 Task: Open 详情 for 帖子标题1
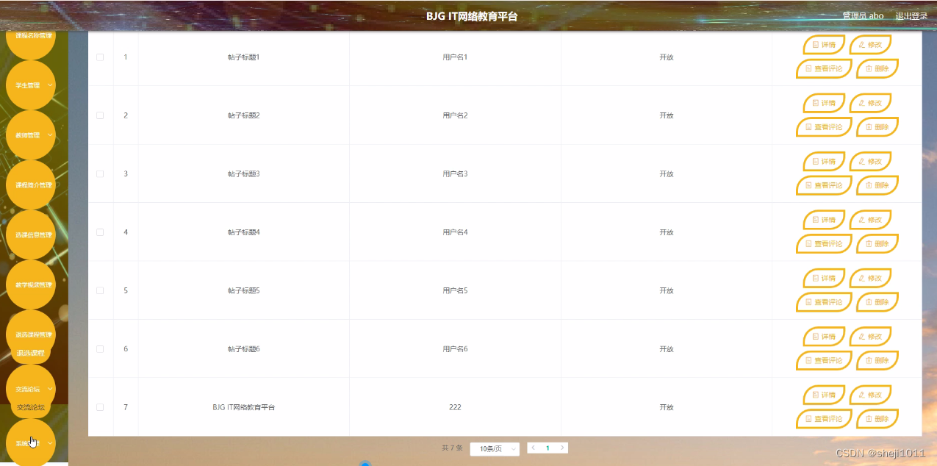pos(823,44)
